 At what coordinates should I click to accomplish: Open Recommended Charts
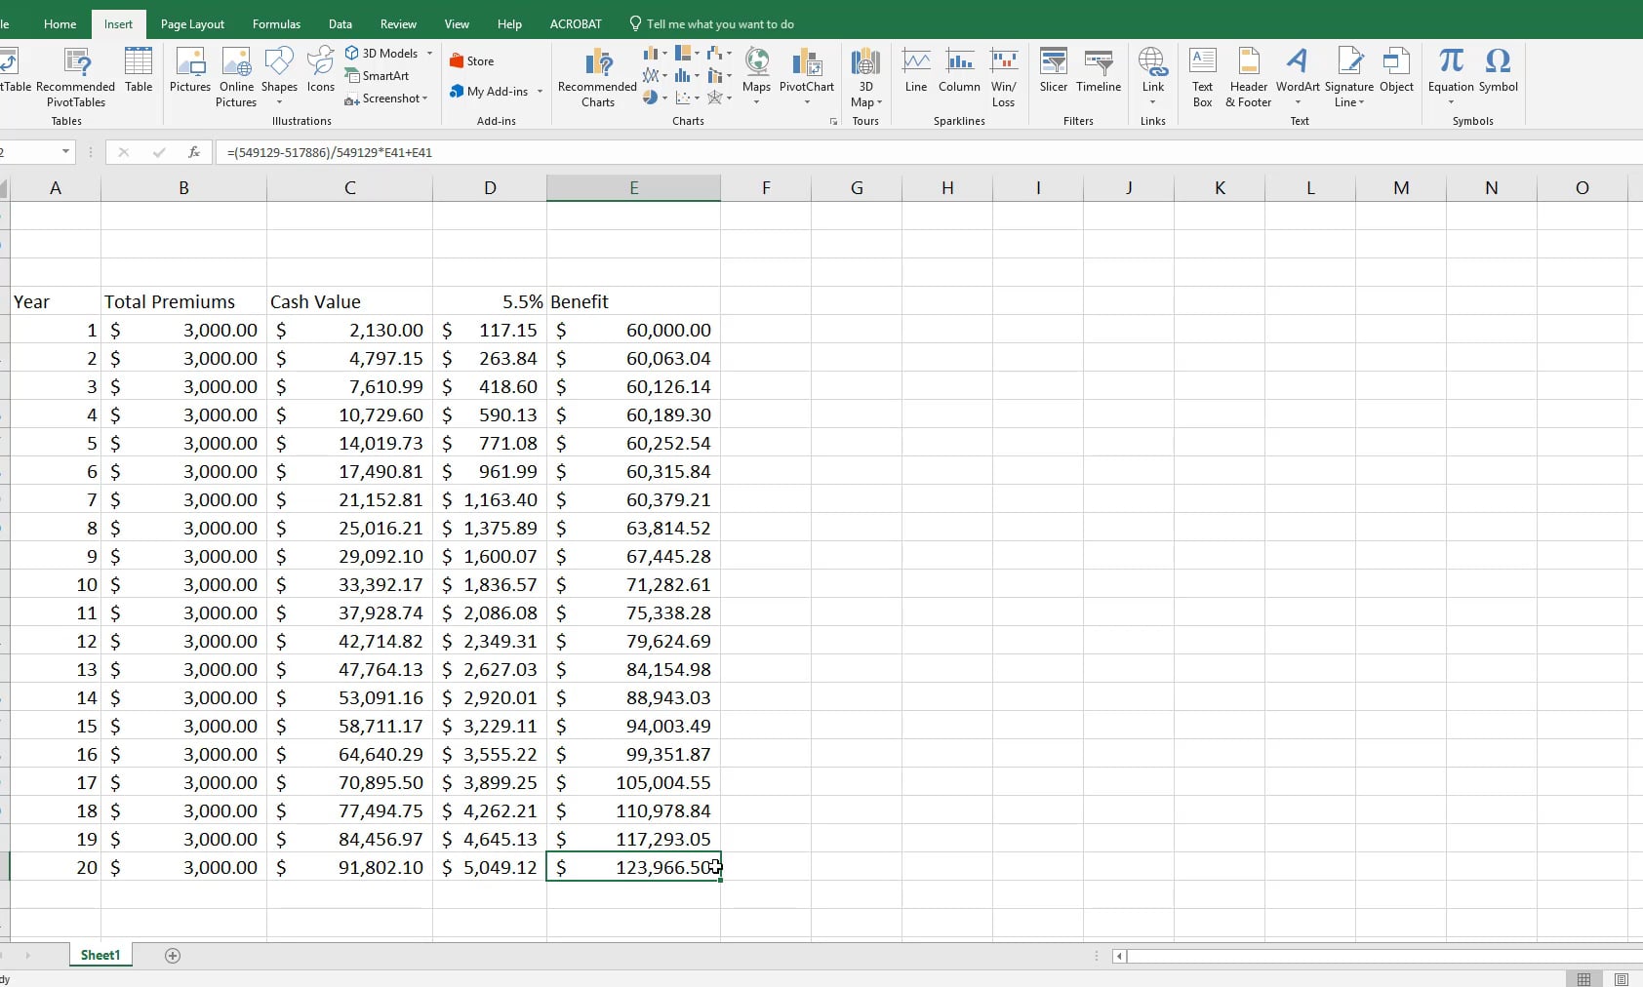(597, 77)
